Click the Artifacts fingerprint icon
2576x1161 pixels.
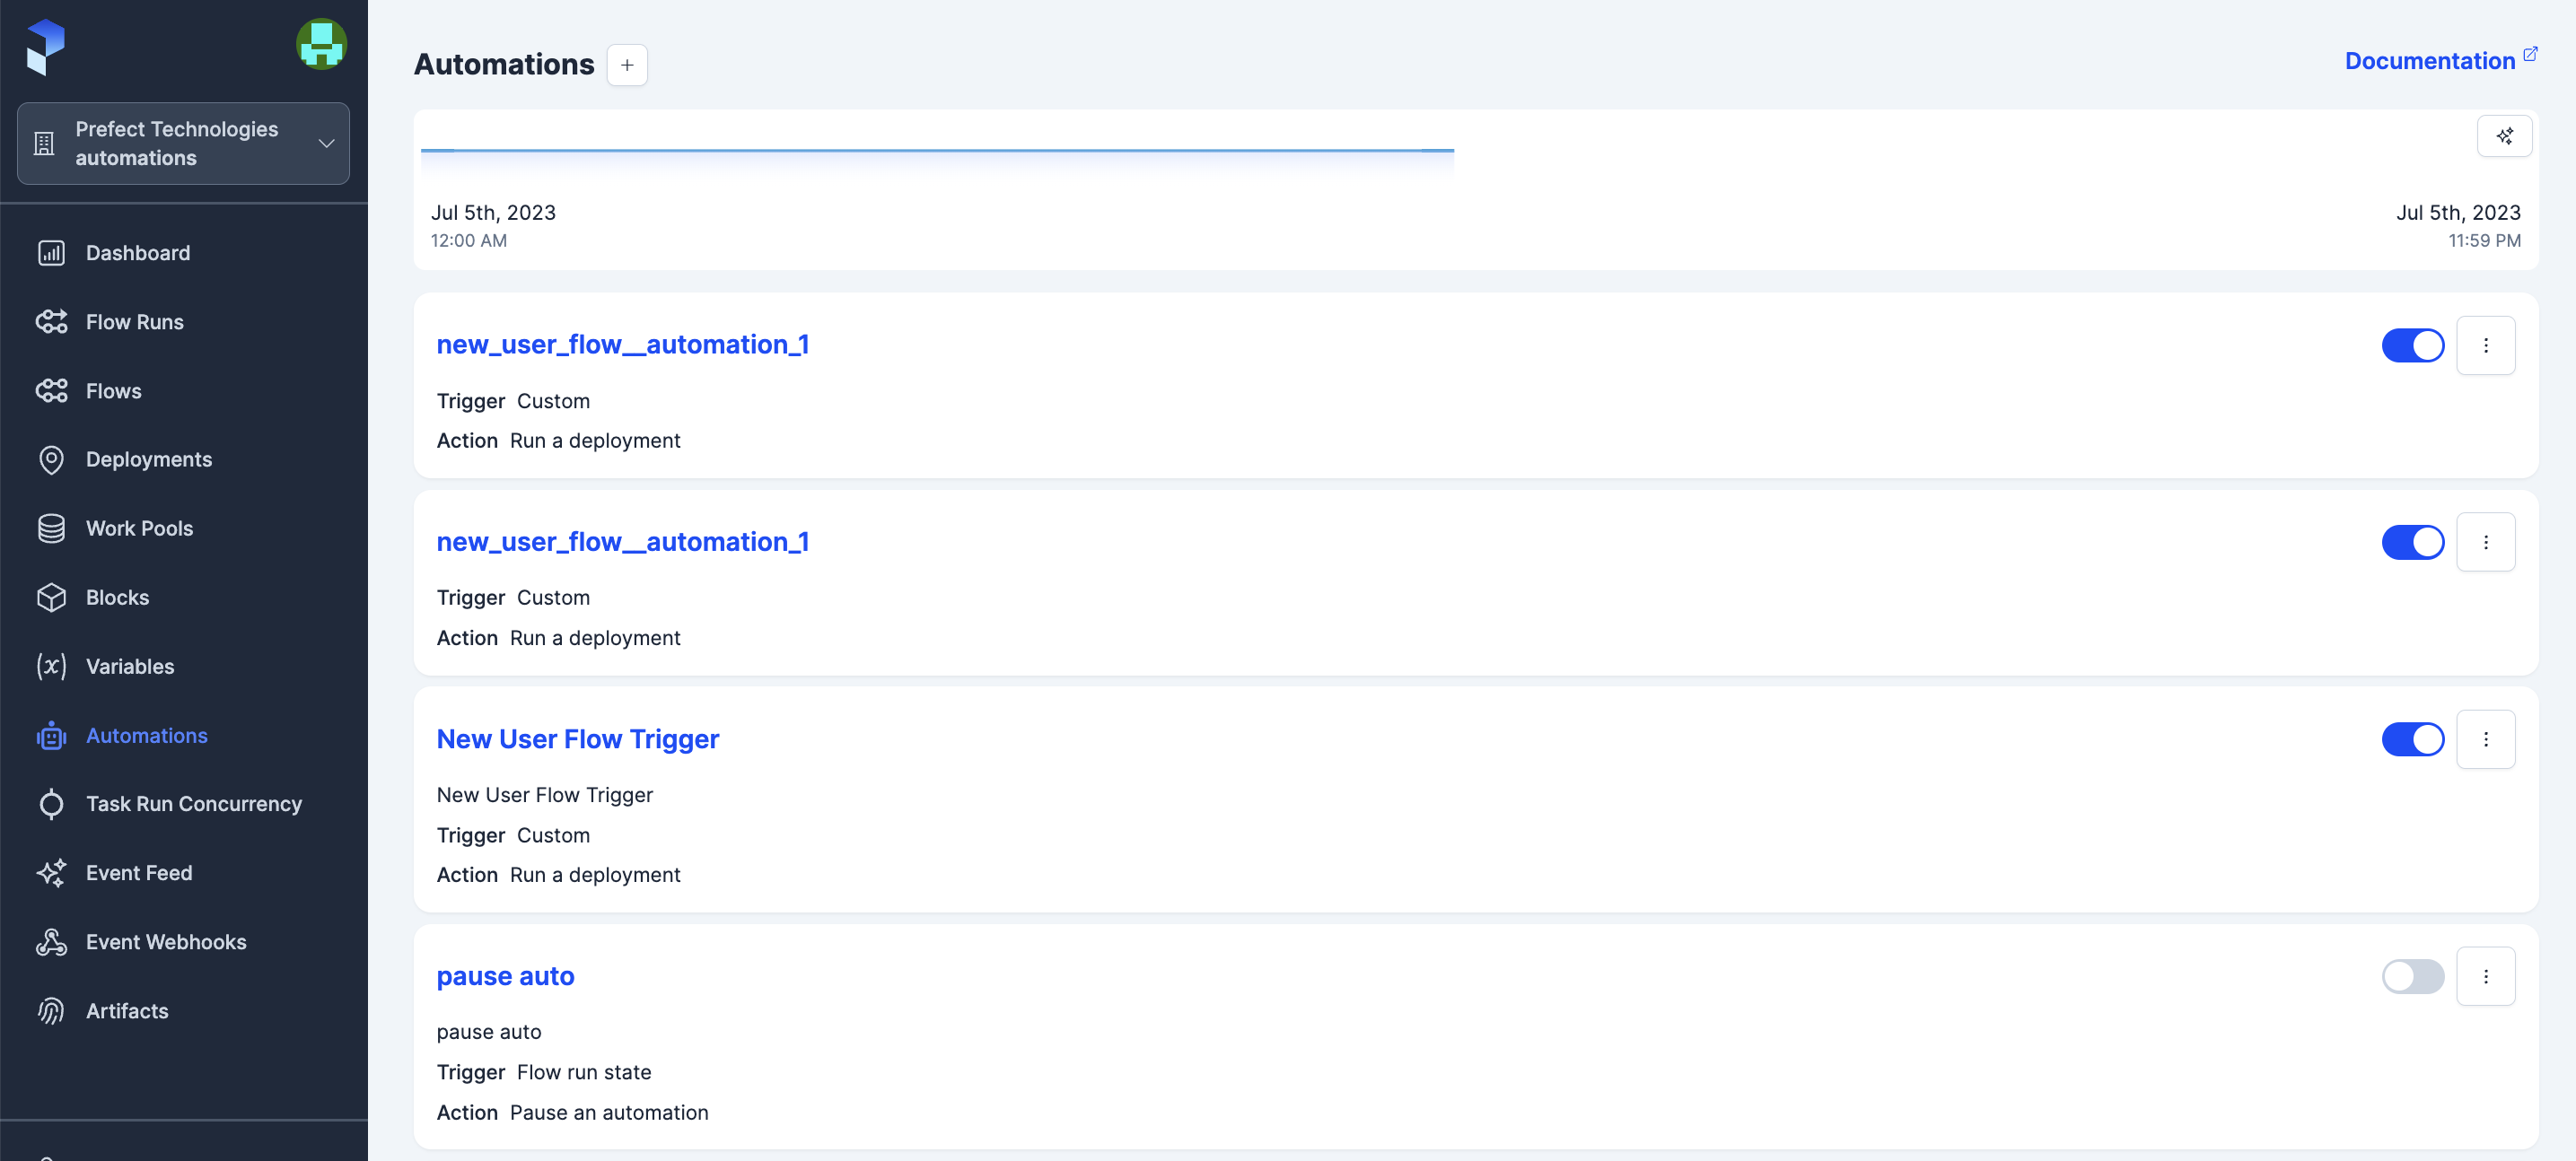click(x=51, y=1011)
